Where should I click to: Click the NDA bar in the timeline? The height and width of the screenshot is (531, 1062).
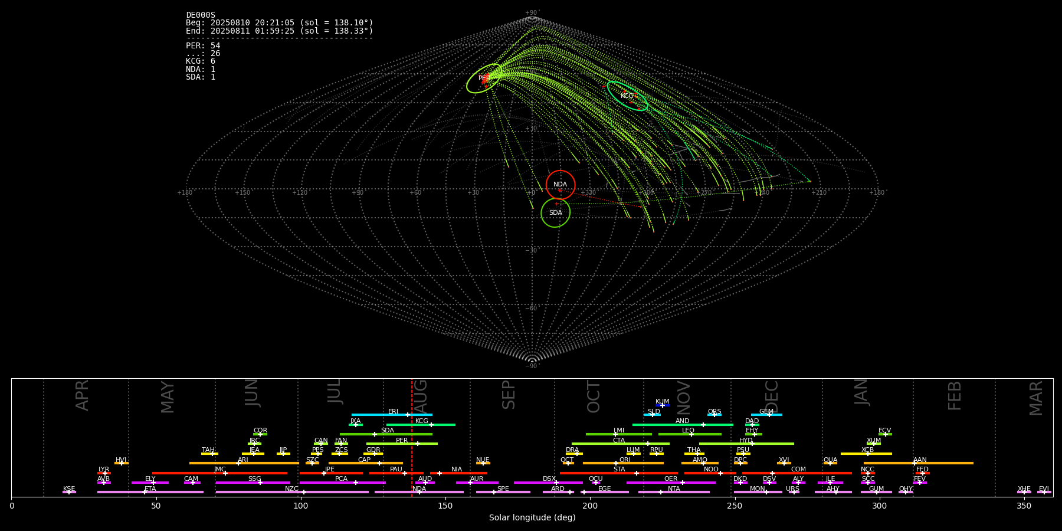point(419,492)
